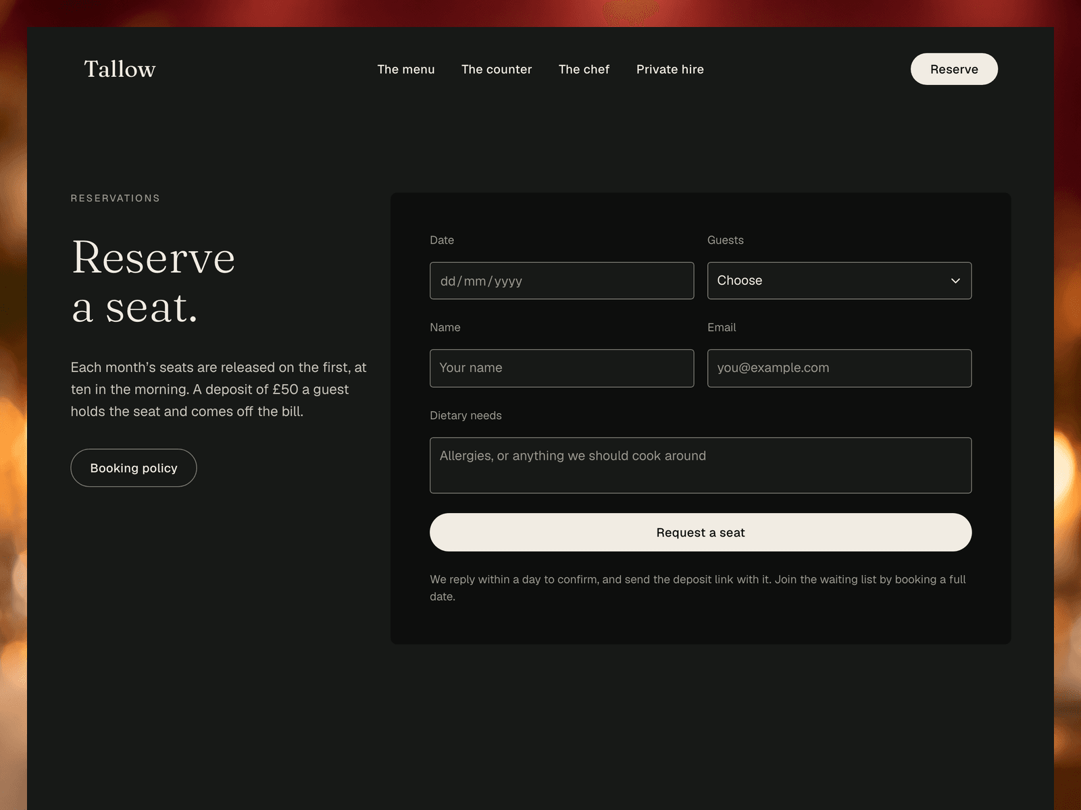The height and width of the screenshot is (810, 1081).
Task: Open the Booking policy button
Action: (x=134, y=468)
